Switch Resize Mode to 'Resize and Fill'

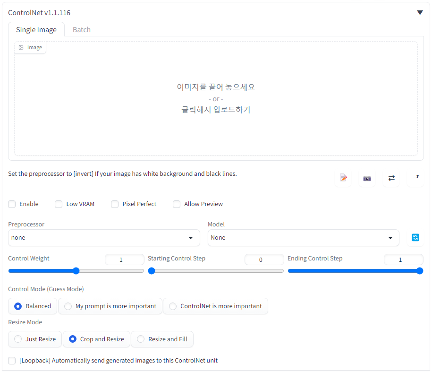click(140, 339)
